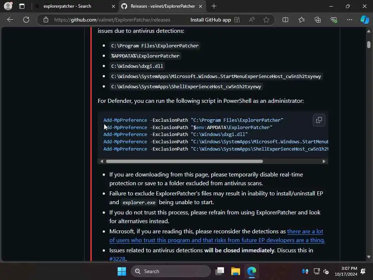373x280 pixels.
Task: Click the page scroll down arrow
Action: pyautogui.click(x=369, y=257)
